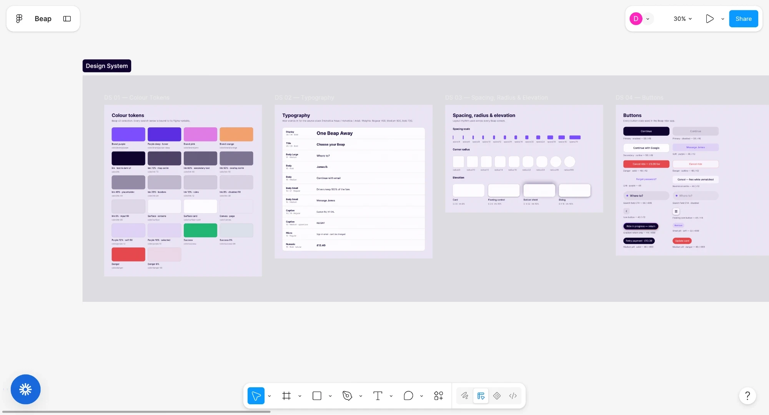Switch to Design mode
769x415 pixels.
(481, 396)
